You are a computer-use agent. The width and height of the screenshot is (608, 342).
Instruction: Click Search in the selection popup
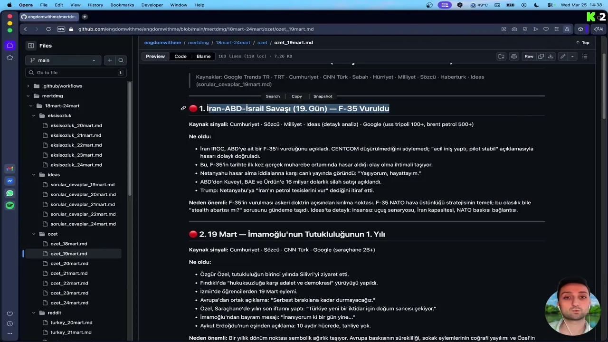click(273, 96)
